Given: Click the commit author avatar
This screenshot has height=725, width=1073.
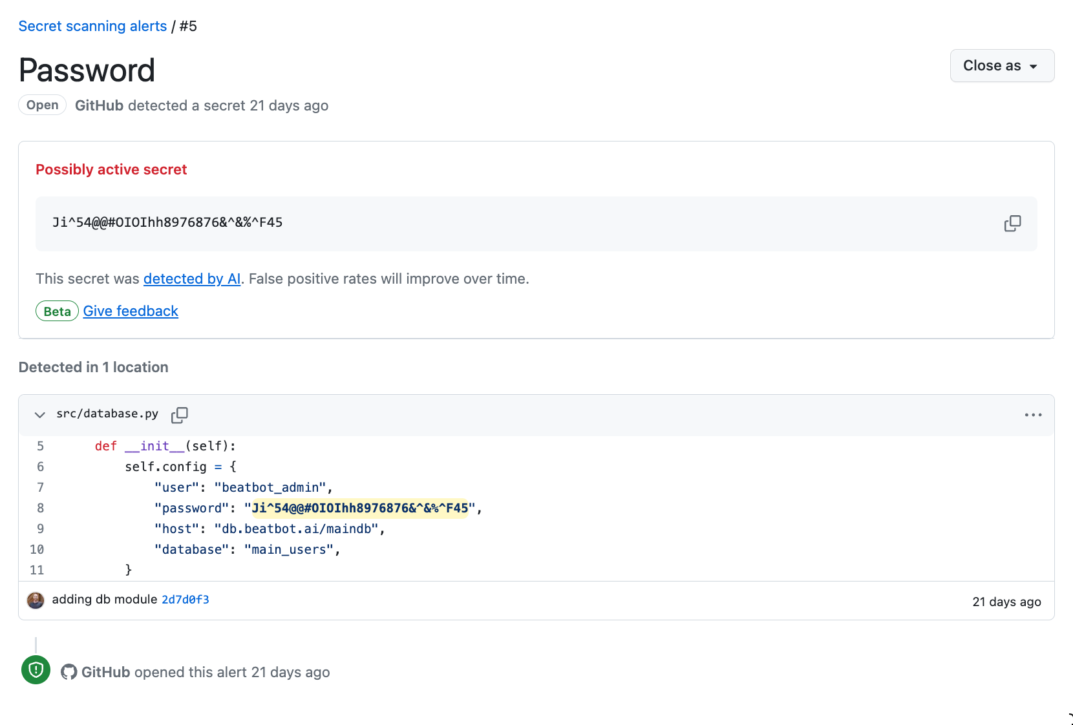Looking at the screenshot, I should click(x=36, y=600).
